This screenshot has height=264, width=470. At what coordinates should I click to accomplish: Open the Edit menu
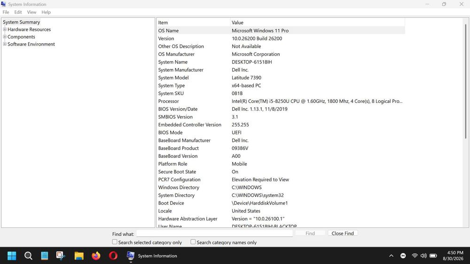pyautogui.click(x=18, y=12)
